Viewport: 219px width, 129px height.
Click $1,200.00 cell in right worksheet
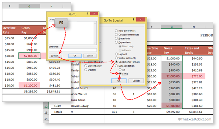pyautogui.click(x=172, y=106)
